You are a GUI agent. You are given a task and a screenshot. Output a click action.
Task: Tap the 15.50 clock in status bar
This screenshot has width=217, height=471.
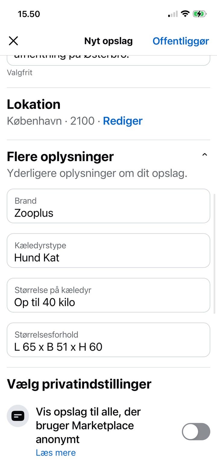point(29,14)
